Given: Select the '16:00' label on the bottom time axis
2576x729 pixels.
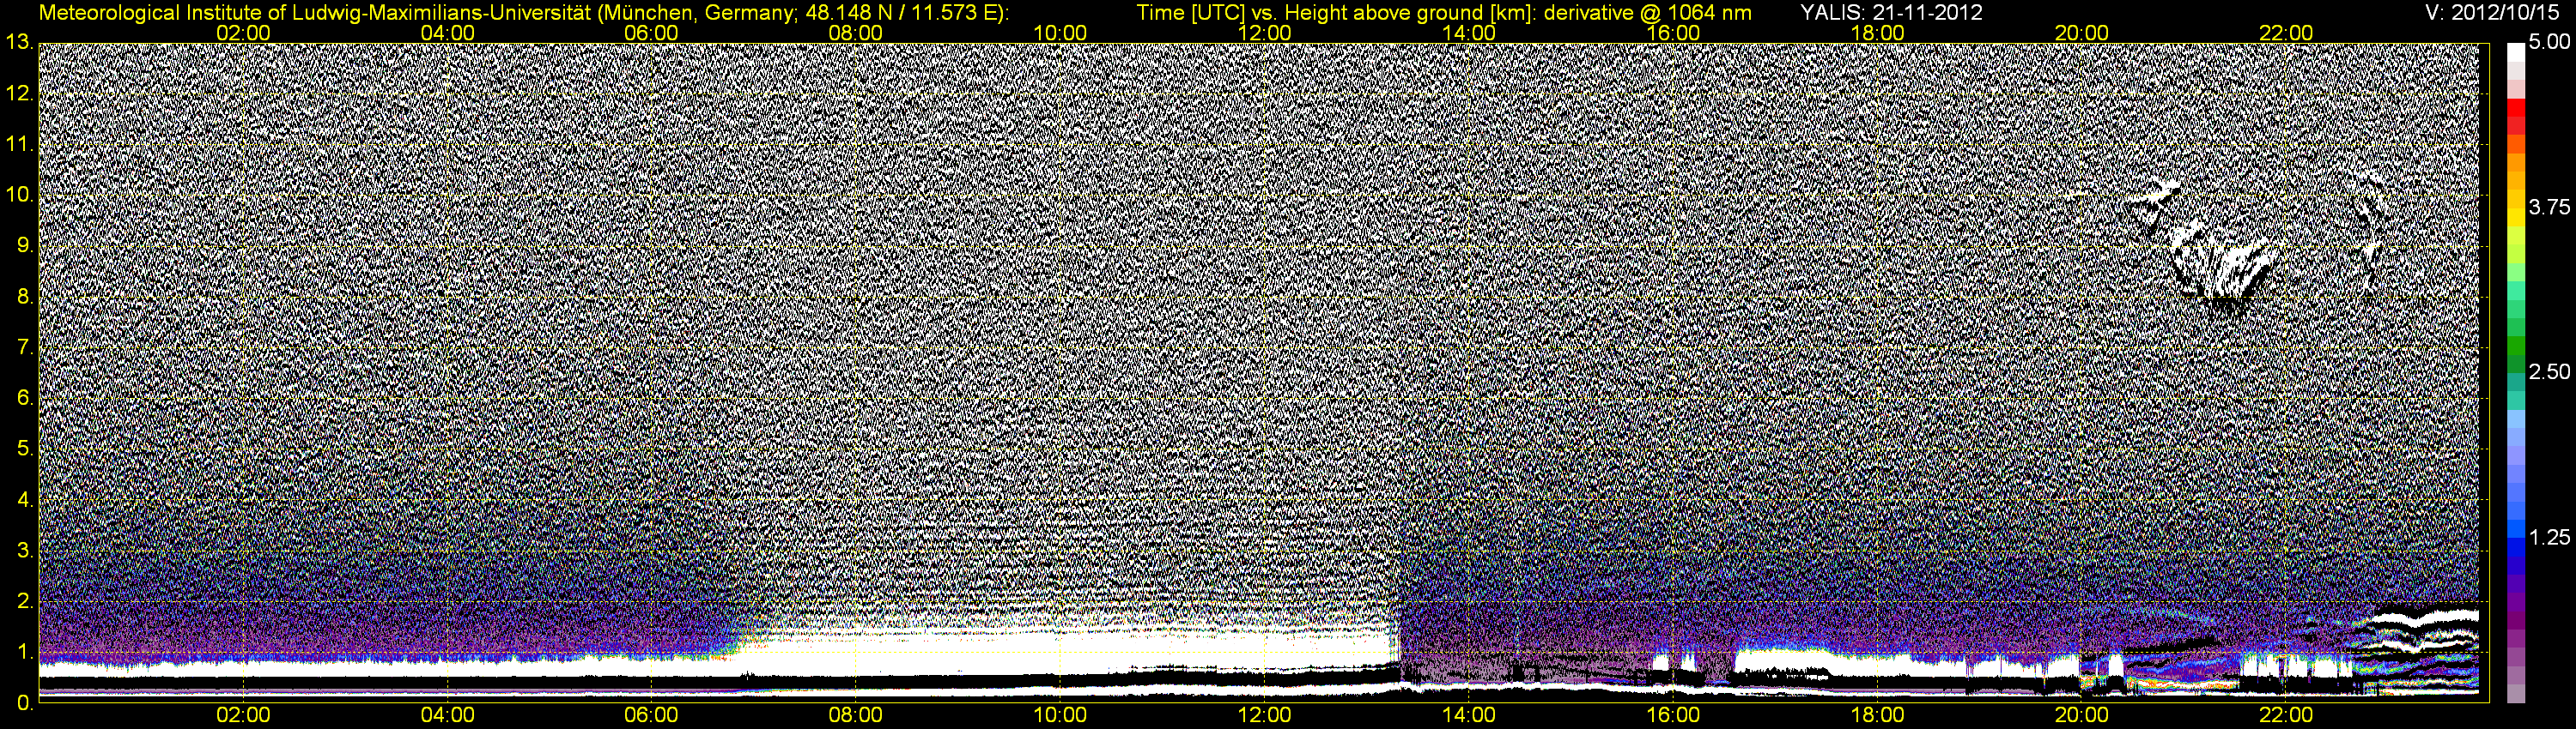Looking at the screenshot, I should click(x=1673, y=716).
